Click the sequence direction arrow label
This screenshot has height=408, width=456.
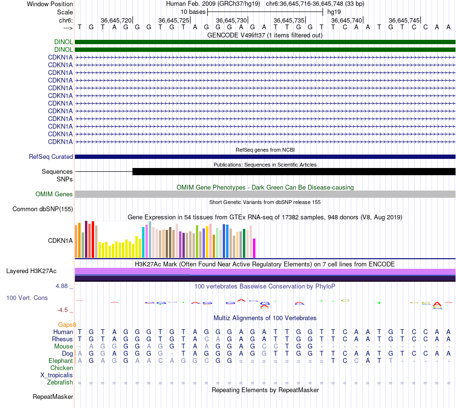point(68,28)
